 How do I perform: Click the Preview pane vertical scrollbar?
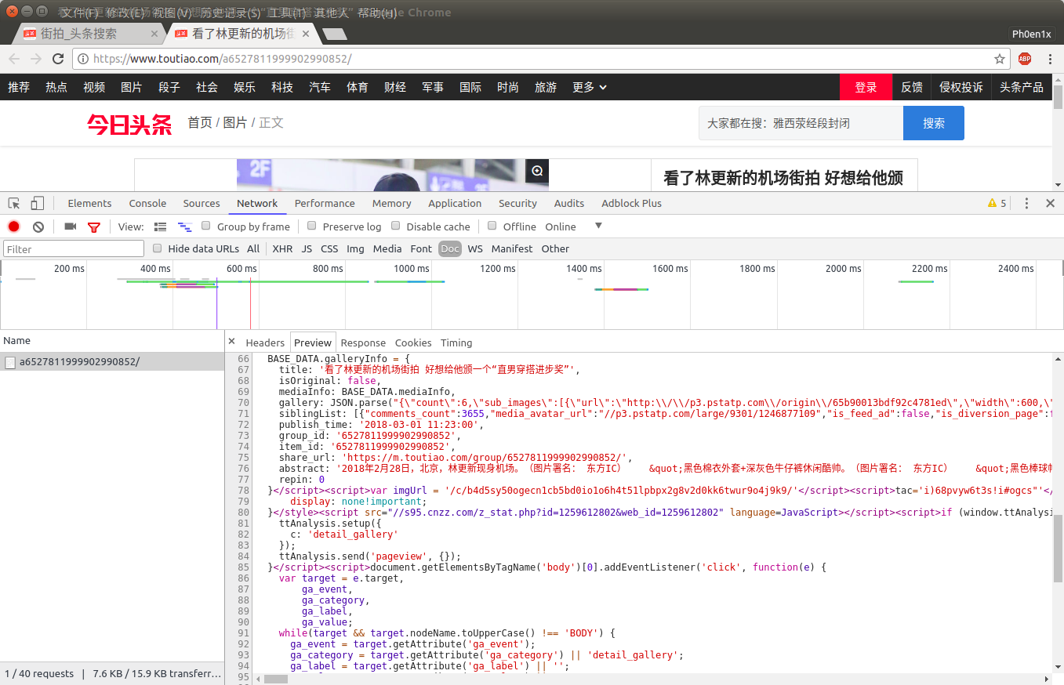pos(1058,549)
